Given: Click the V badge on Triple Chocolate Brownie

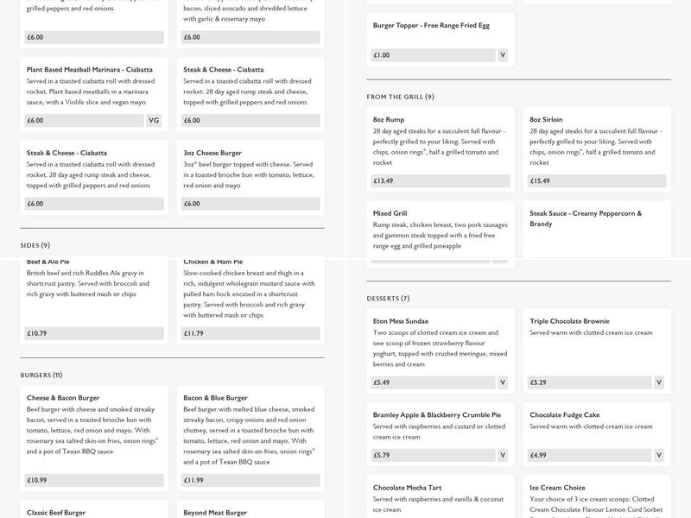Looking at the screenshot, I should 659,382.
